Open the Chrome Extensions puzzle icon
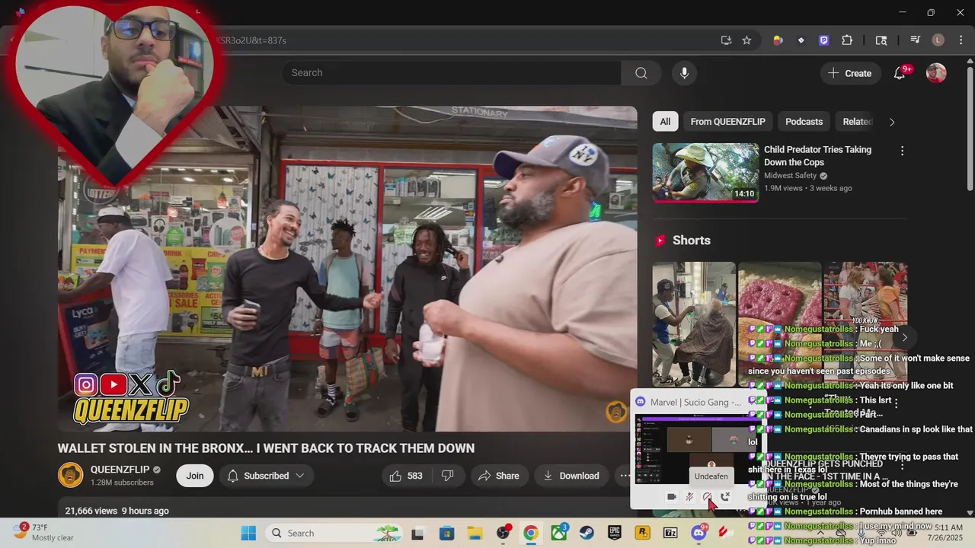 point(847,40)
